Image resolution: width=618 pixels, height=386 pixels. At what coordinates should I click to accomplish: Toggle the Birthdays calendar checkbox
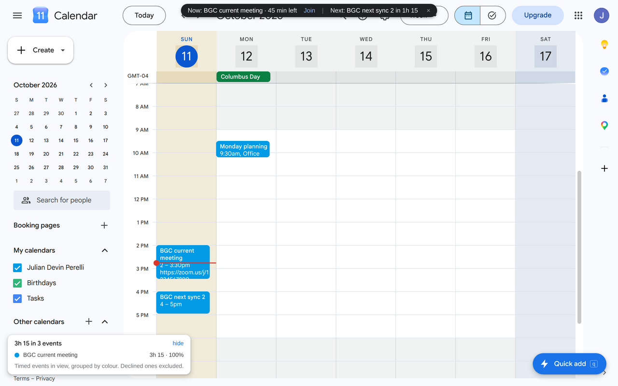pyautogui.click(x=17, y=283)
